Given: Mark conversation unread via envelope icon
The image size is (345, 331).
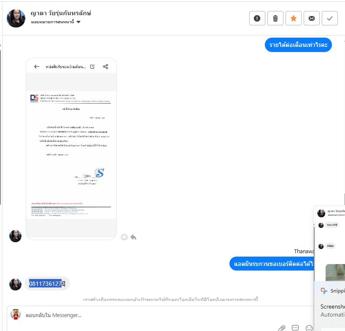Looking at the screenshot, I should (311, 18).
